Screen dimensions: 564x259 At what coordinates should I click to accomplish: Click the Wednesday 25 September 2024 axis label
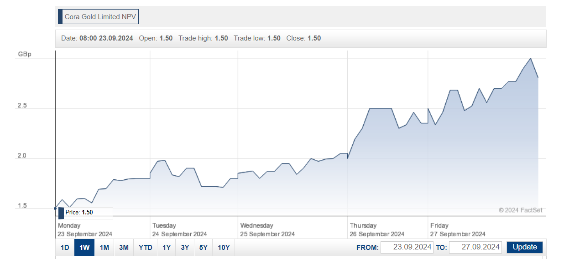click(x=267, y=230)
